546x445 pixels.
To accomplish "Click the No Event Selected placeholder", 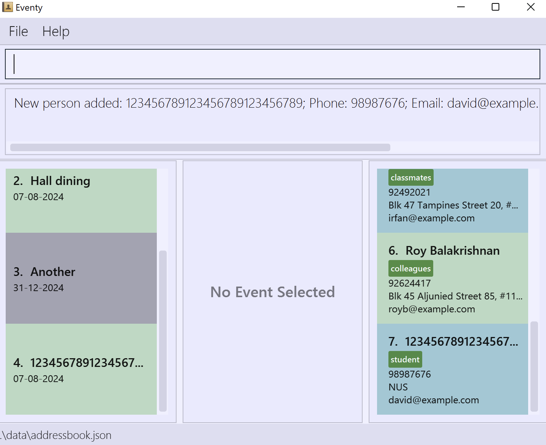I will click(x=273, y=292).
